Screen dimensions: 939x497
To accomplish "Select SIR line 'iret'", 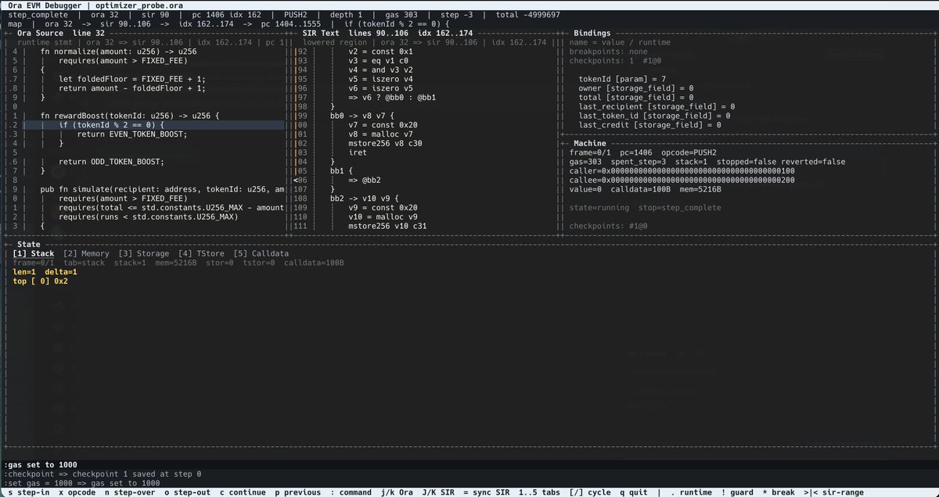I will pyautogui.click(x=358, y=152).
